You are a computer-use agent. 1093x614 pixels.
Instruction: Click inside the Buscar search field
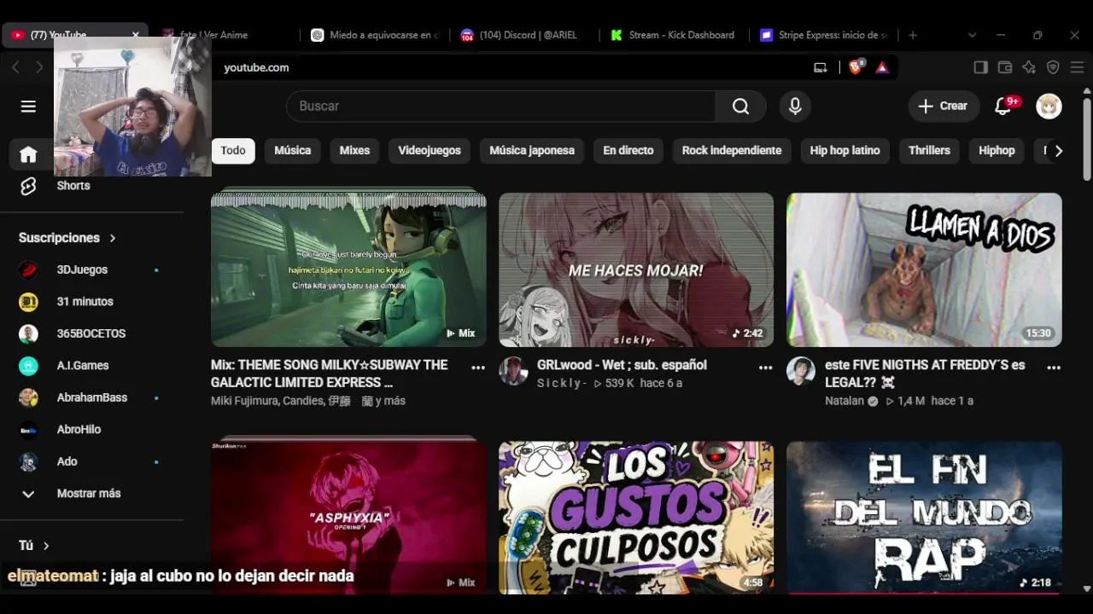click(501, 106)
